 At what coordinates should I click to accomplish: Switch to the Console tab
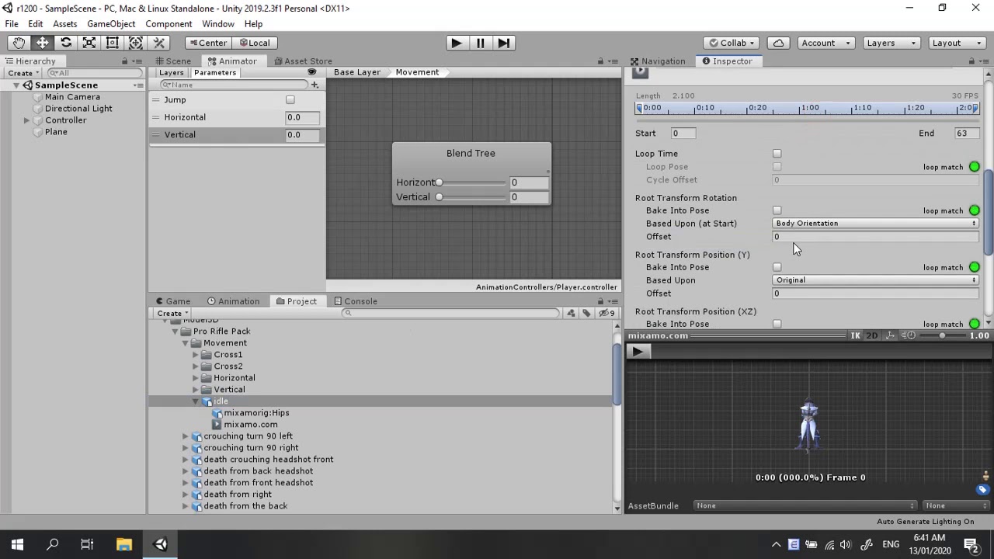355,301
